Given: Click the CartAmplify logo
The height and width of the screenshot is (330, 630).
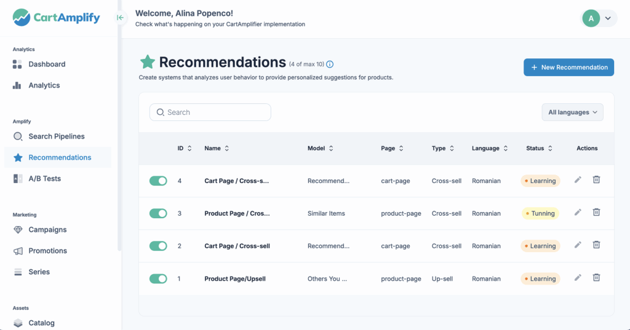Looking at the screenshot, I should click(x=56, y=17).
